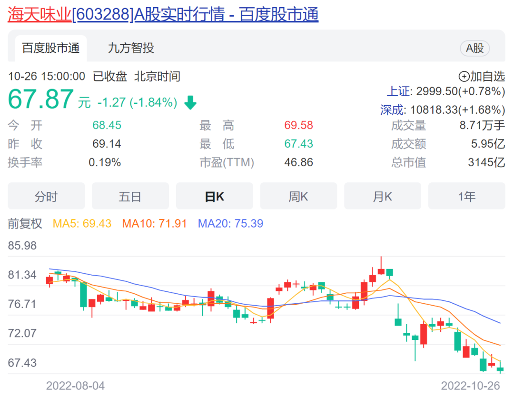Click the 76.71 y-axis label
The image size is (514, 398).
pyautogui.click(x=22, y=304)
